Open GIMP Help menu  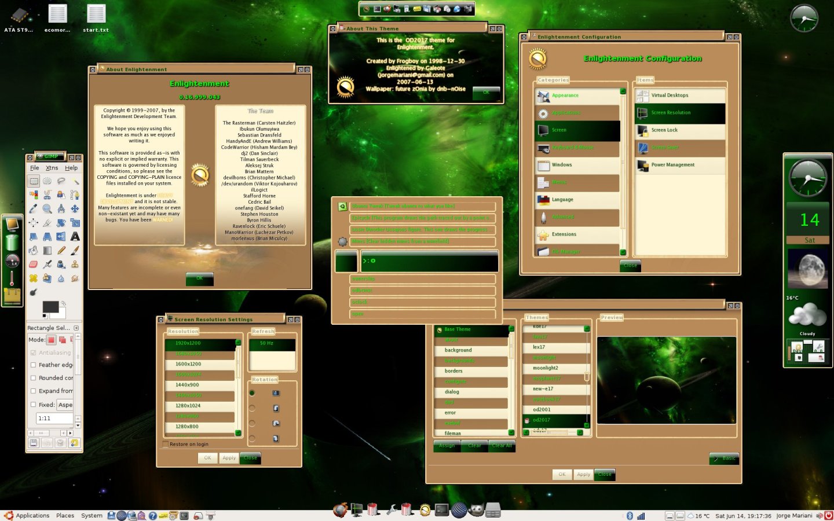[71, 168]
